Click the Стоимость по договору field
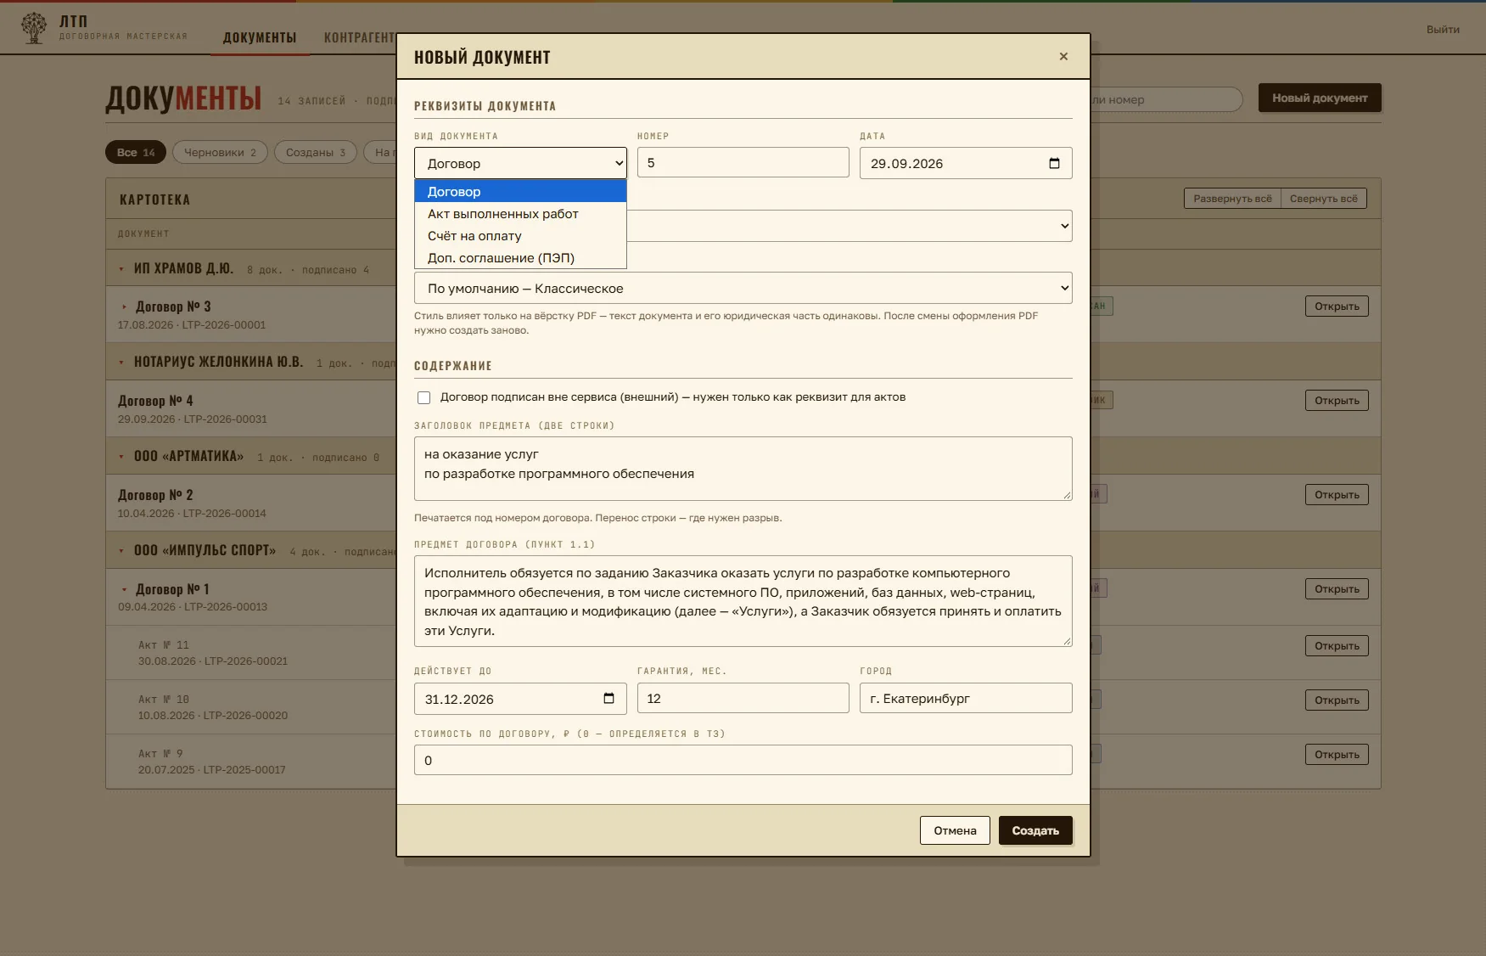 tap(743, 760)
